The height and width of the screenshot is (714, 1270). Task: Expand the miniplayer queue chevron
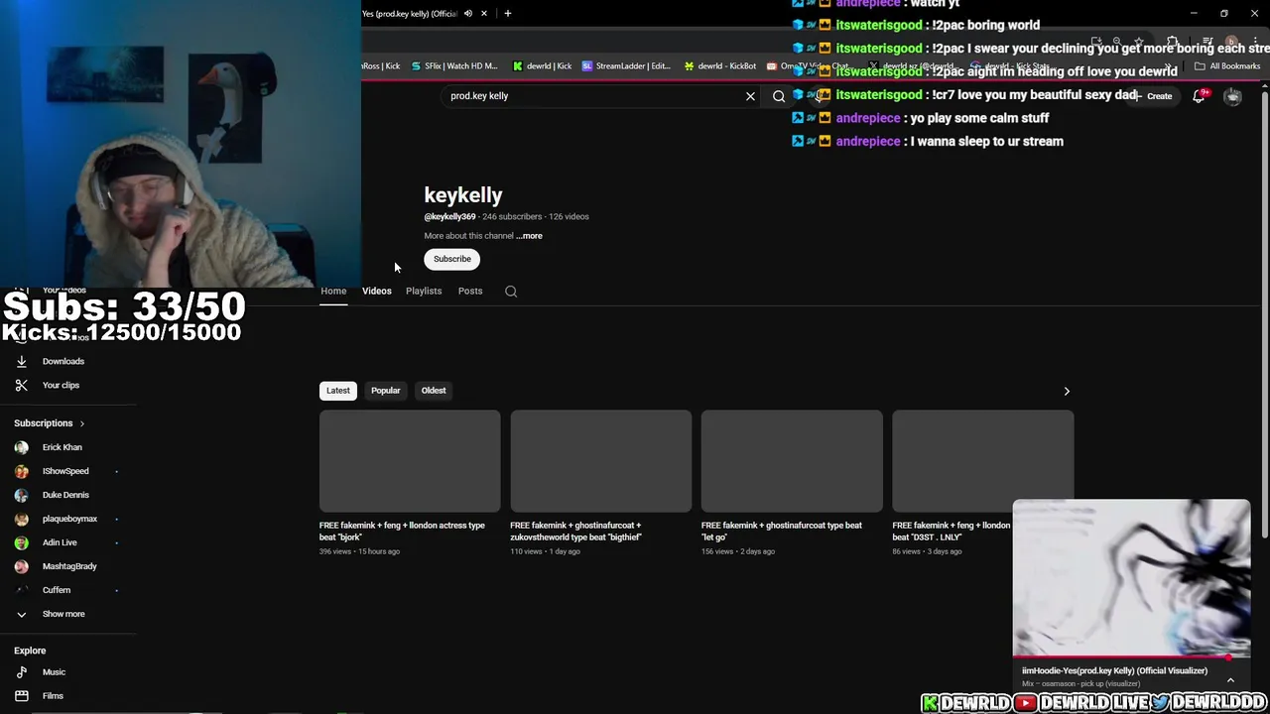[x=1230, y=680]
